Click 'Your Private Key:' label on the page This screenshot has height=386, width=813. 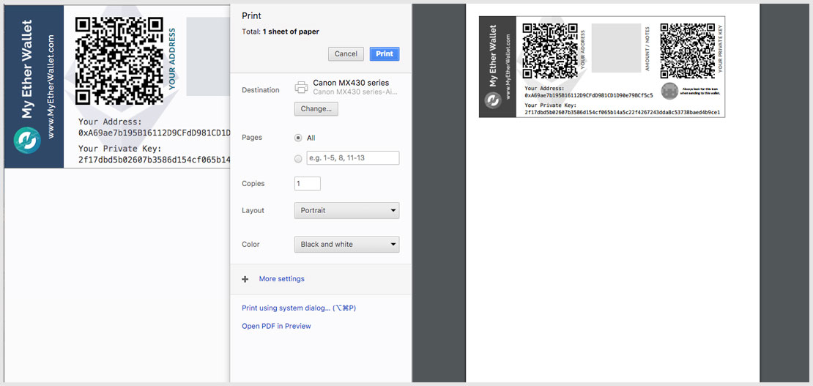(x=120, y=149)
